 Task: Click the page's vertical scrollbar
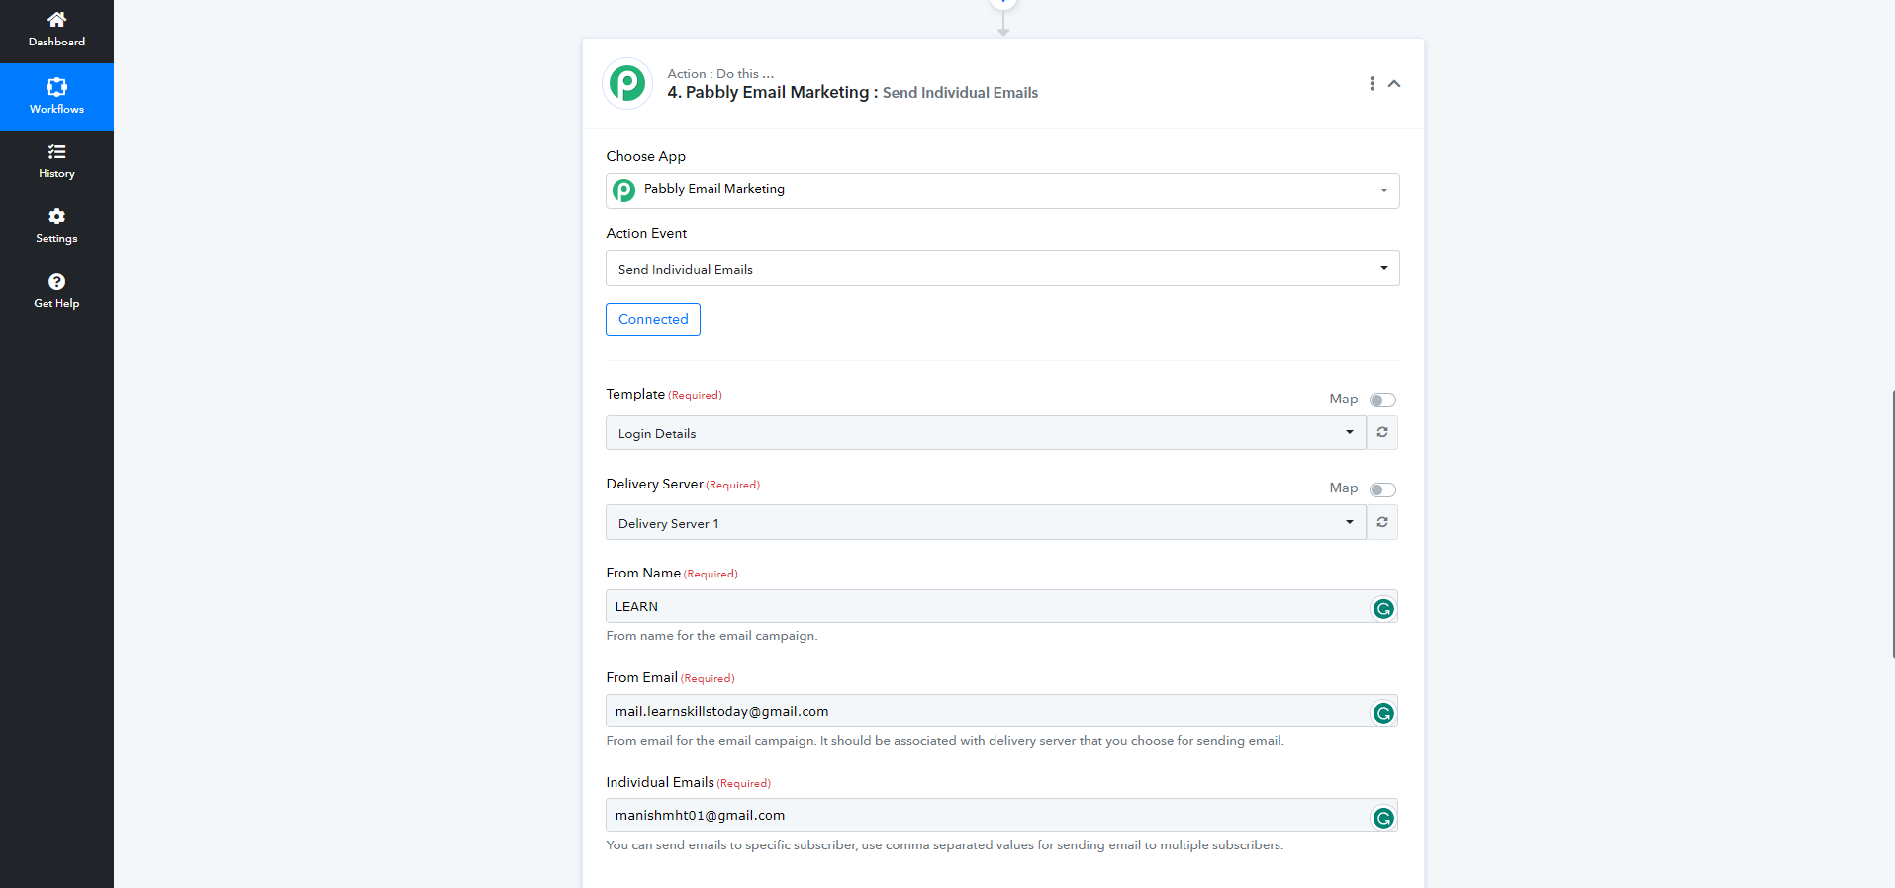(1892, 524)
